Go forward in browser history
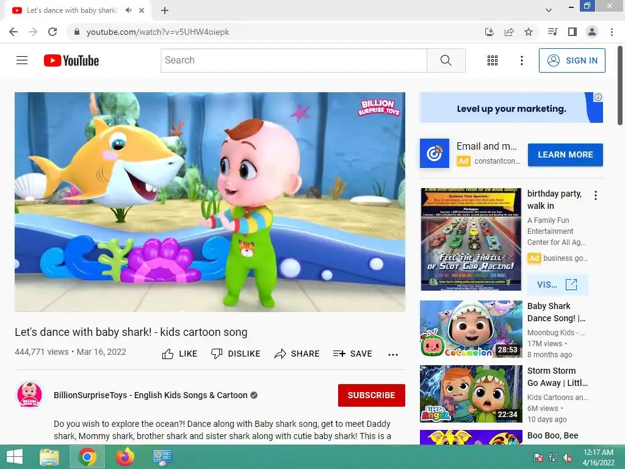 pyautogui.click(x=33, y=32)
